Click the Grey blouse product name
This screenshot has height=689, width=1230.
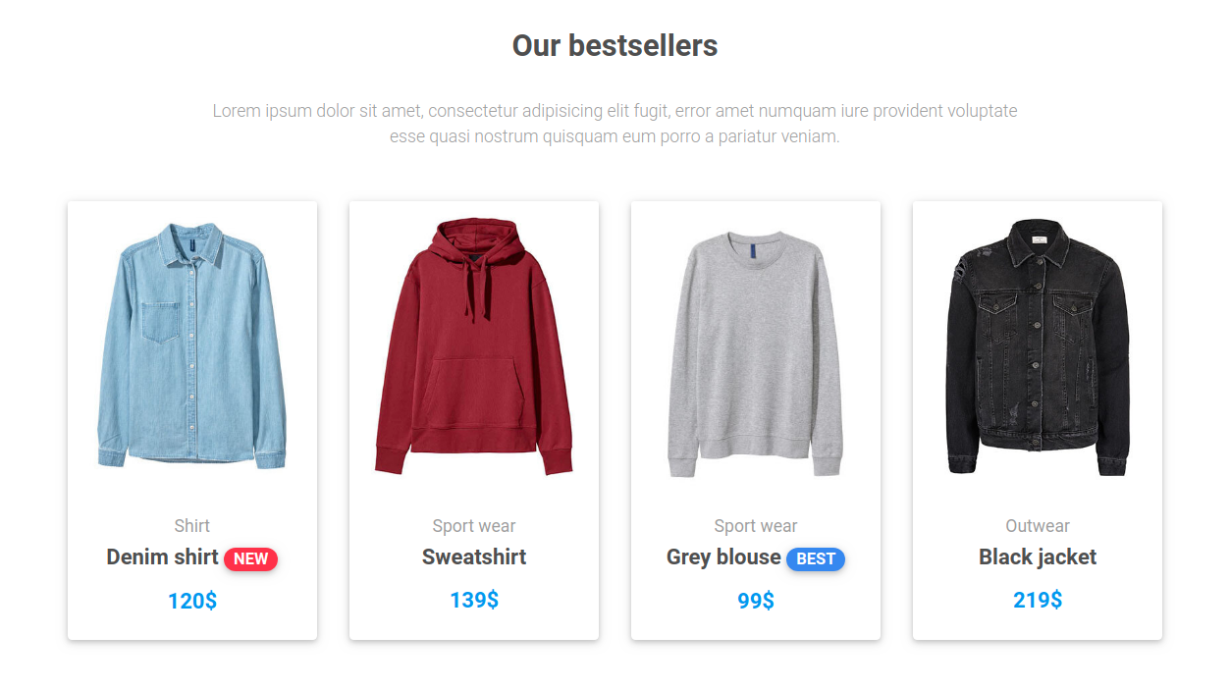point(723,557)
